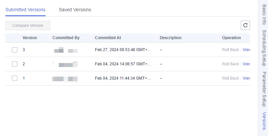Check the box next to version 1

pos(15,78)
